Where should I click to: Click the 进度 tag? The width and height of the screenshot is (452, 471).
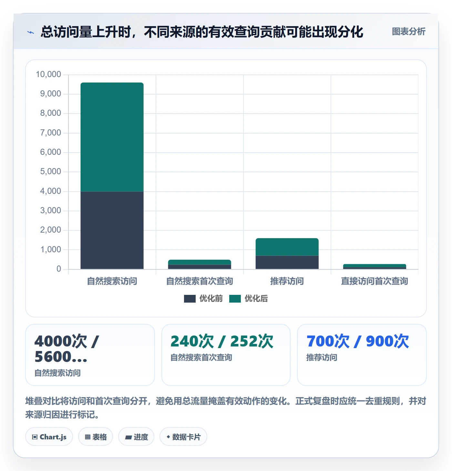click(136, 437)
